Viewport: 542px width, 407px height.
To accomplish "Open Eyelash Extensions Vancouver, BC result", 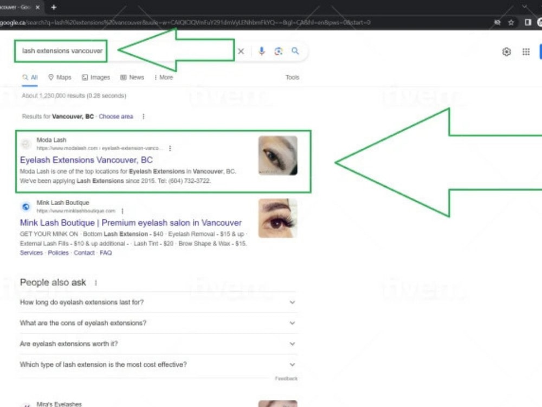I will point(86,160).
